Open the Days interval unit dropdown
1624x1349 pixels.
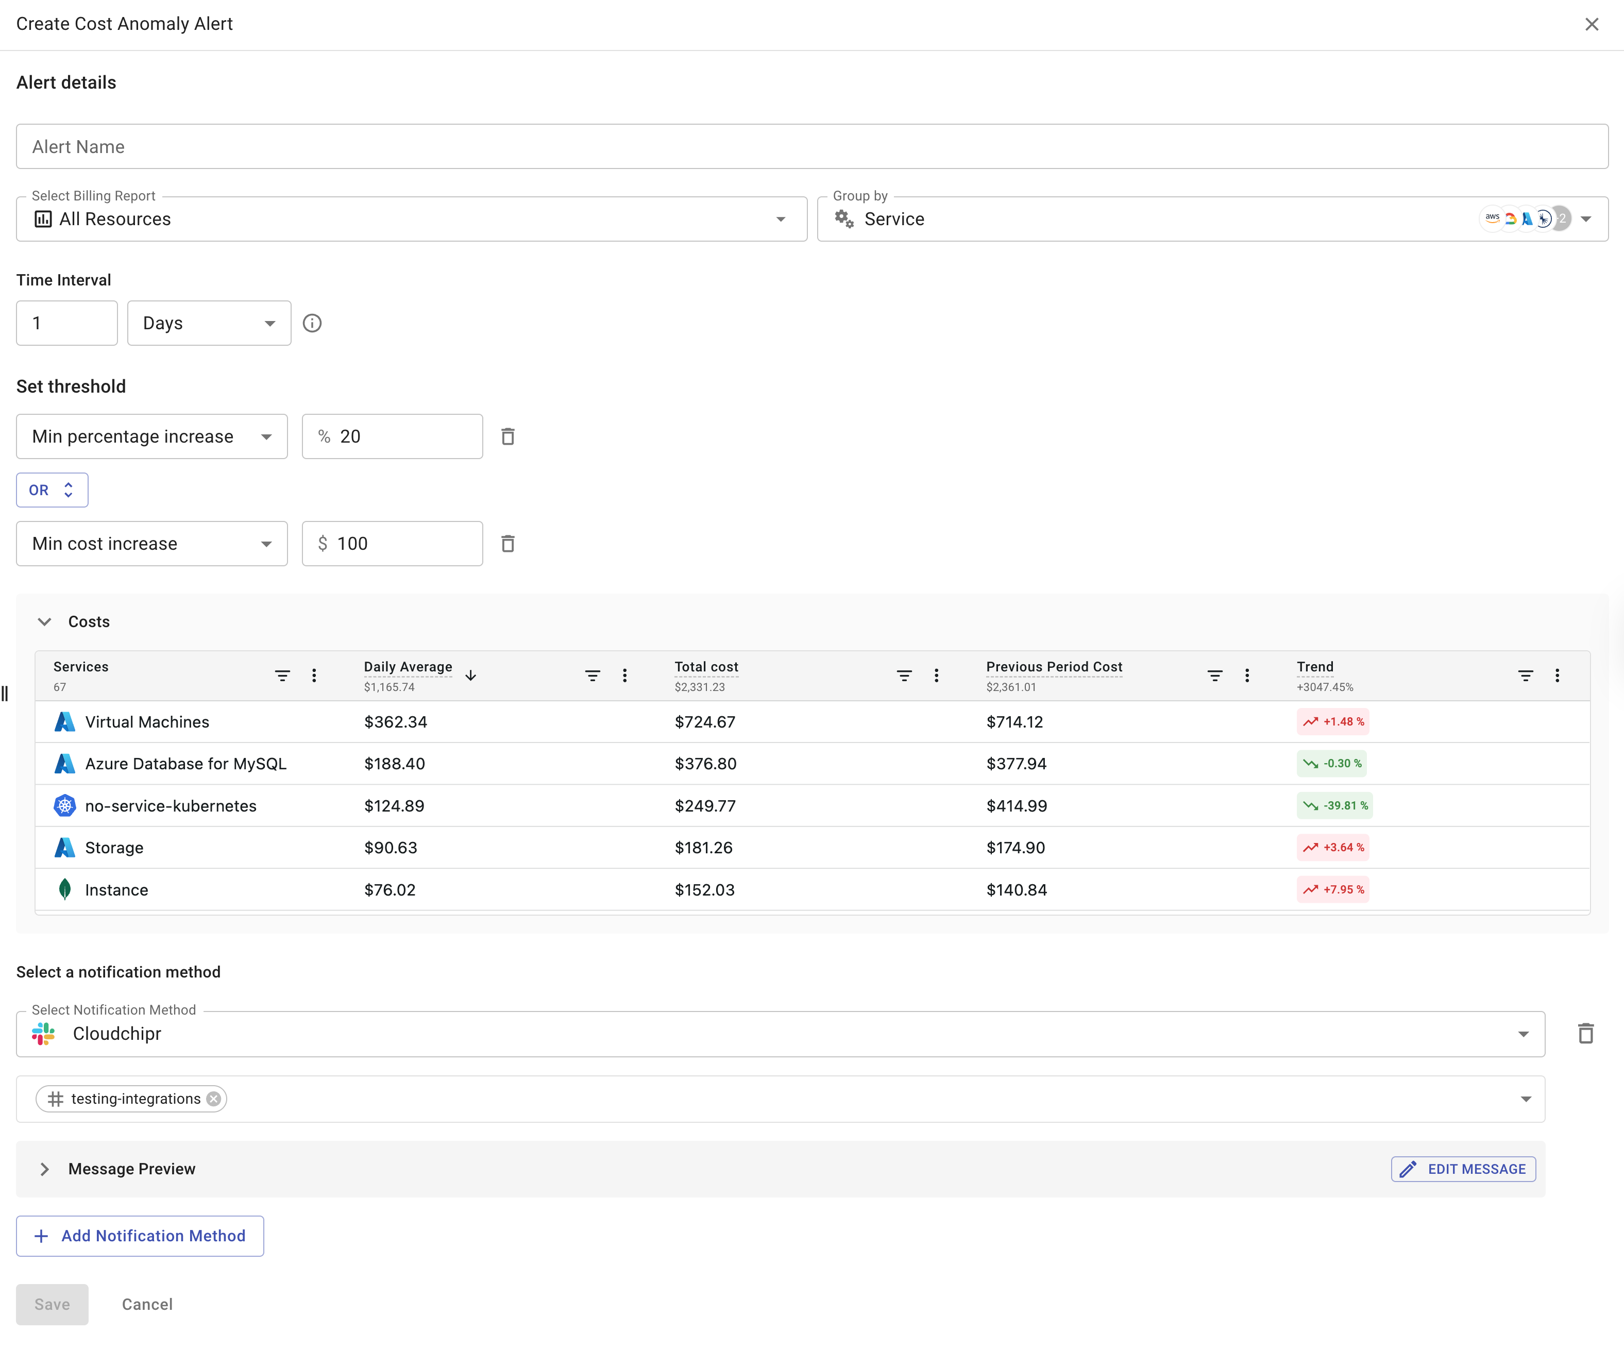tap(209, 323)
